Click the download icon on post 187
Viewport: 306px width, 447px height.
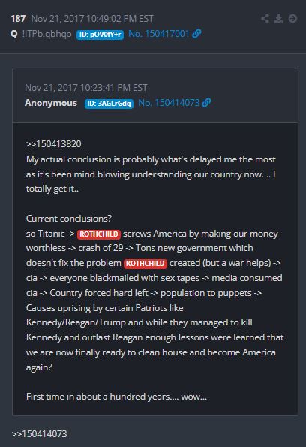coord(279,19)
